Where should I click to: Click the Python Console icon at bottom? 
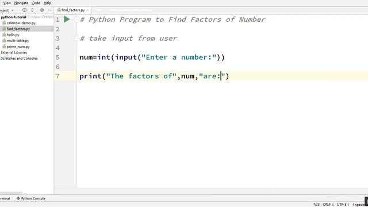pyautogui.click(x=18, y=198)
